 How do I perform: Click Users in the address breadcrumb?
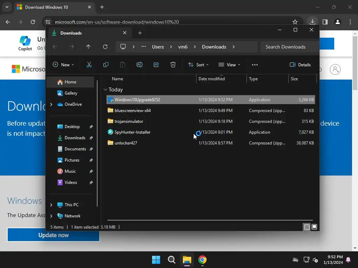pos(158,47)
